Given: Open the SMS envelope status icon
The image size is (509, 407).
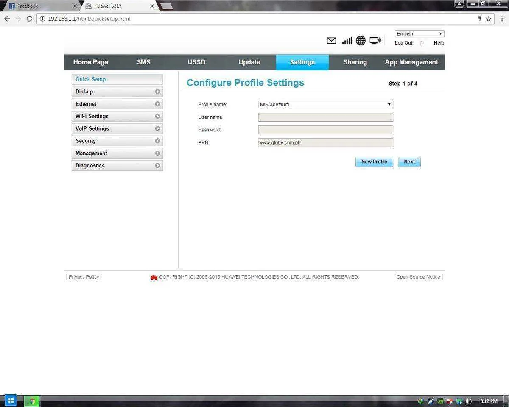Looking at the screenshot, I should click(331, 41).
